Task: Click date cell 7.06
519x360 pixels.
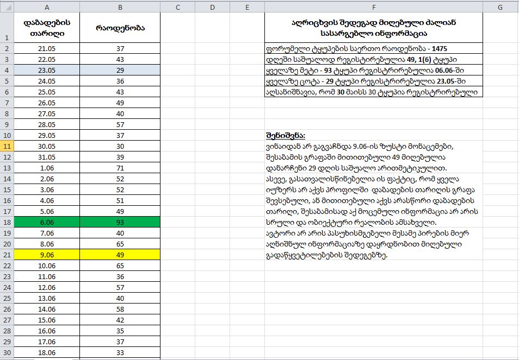Action: tap(47, 233)
